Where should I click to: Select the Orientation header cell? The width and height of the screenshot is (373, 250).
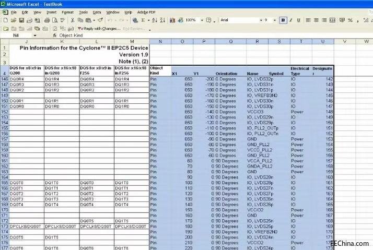point(230,70)
